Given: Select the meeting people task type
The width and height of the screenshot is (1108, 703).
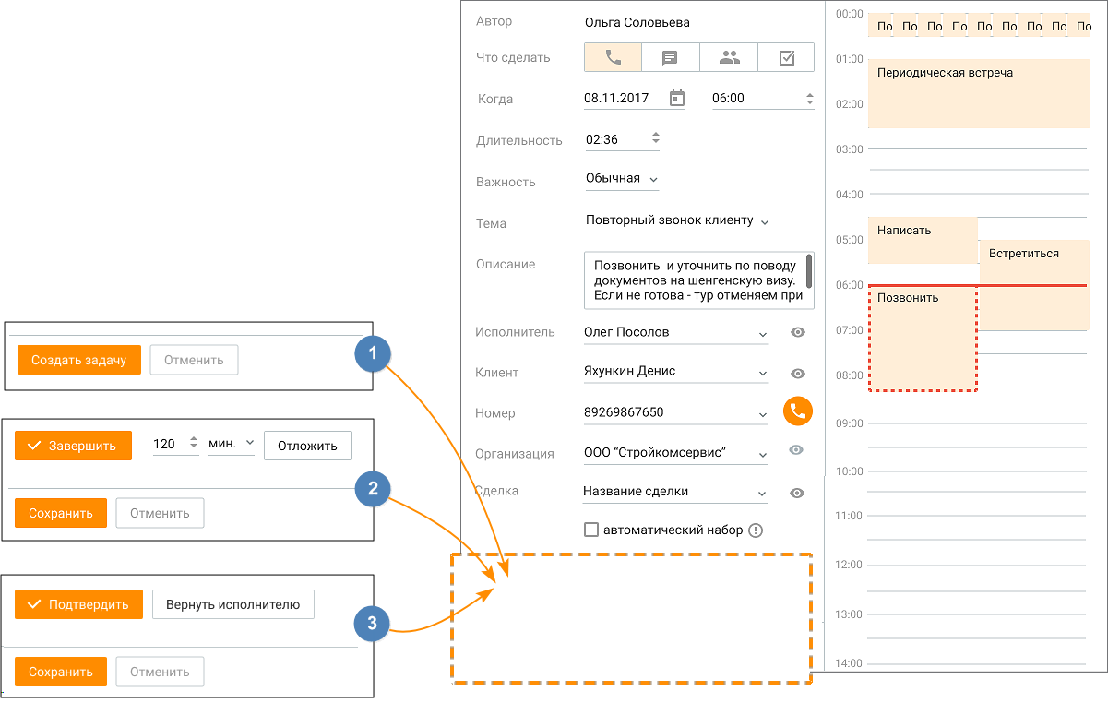Looking at the screenshot, I should click(729, 57).
